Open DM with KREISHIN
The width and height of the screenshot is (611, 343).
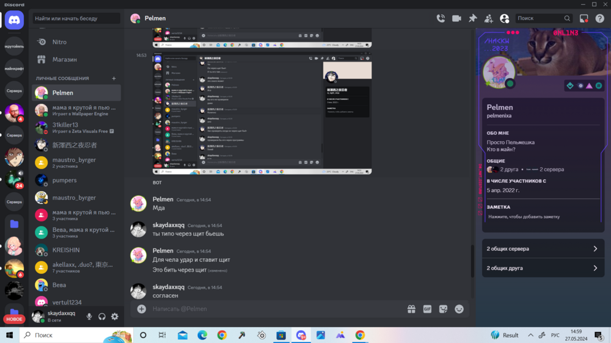(x=76, y=250)
